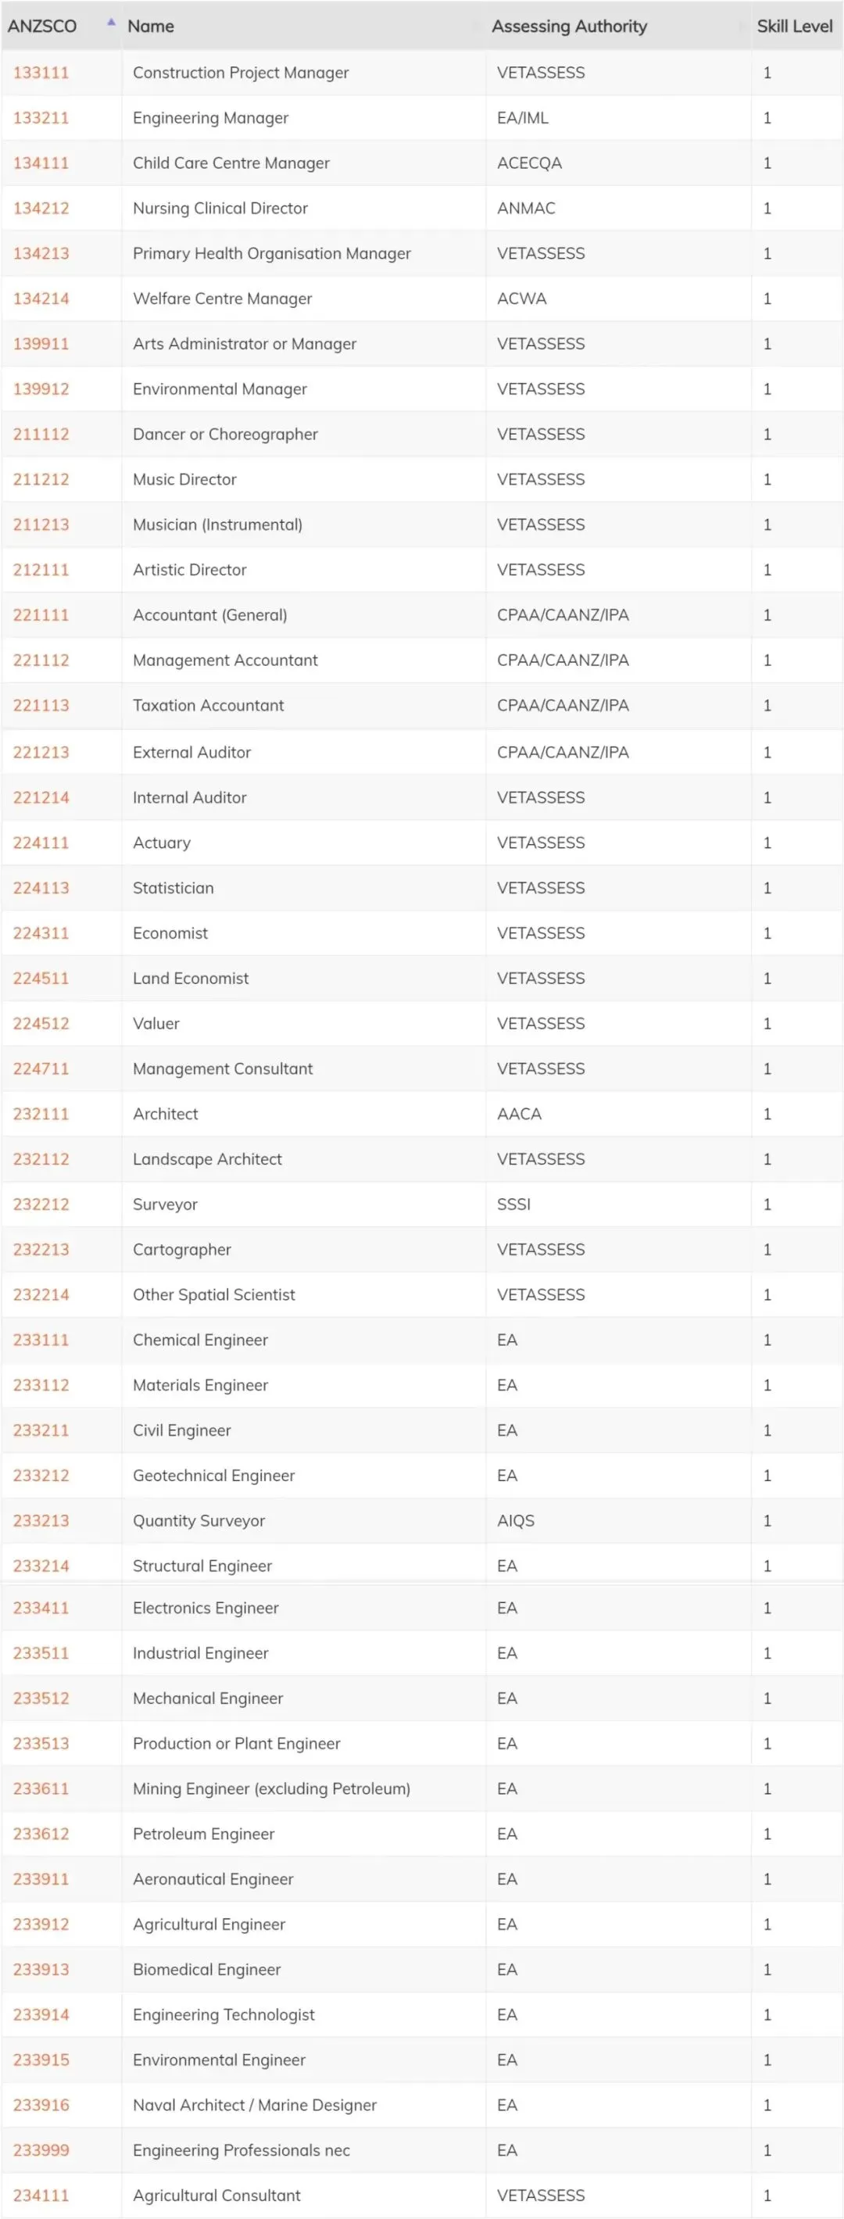Click code 134212 for Nursing Clinical Director
The width and height of the screenshot is (844, 2219).
point(41,209)
